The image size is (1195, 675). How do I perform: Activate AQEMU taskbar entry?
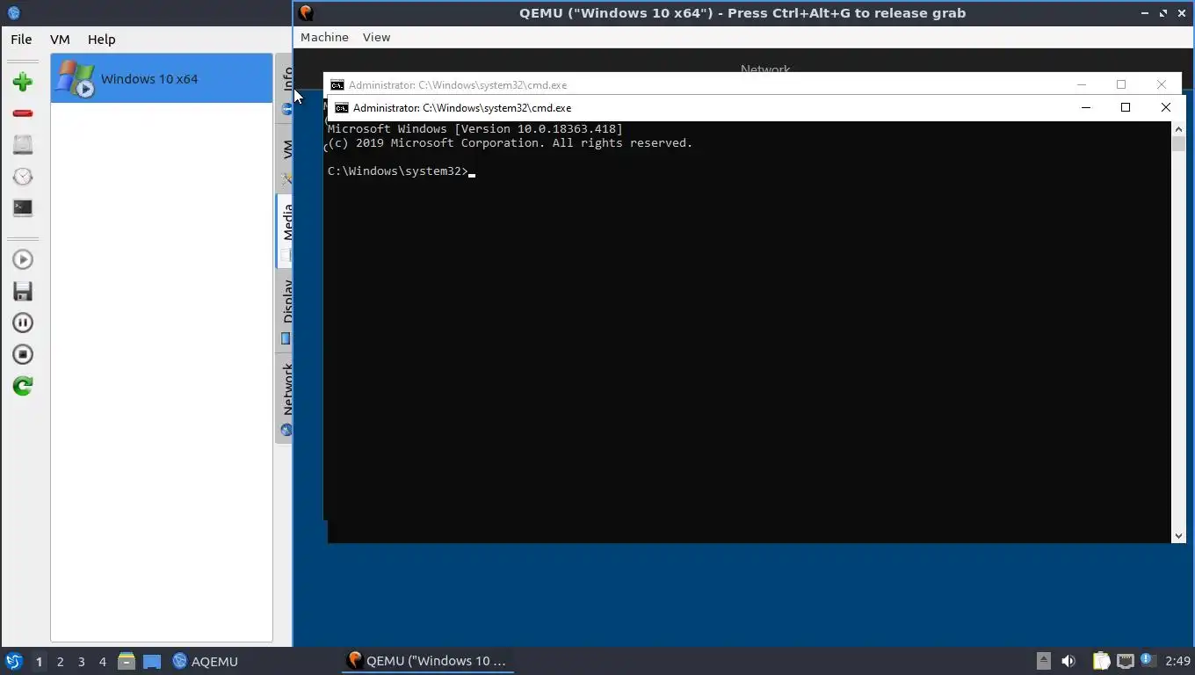tap(206, 661)
